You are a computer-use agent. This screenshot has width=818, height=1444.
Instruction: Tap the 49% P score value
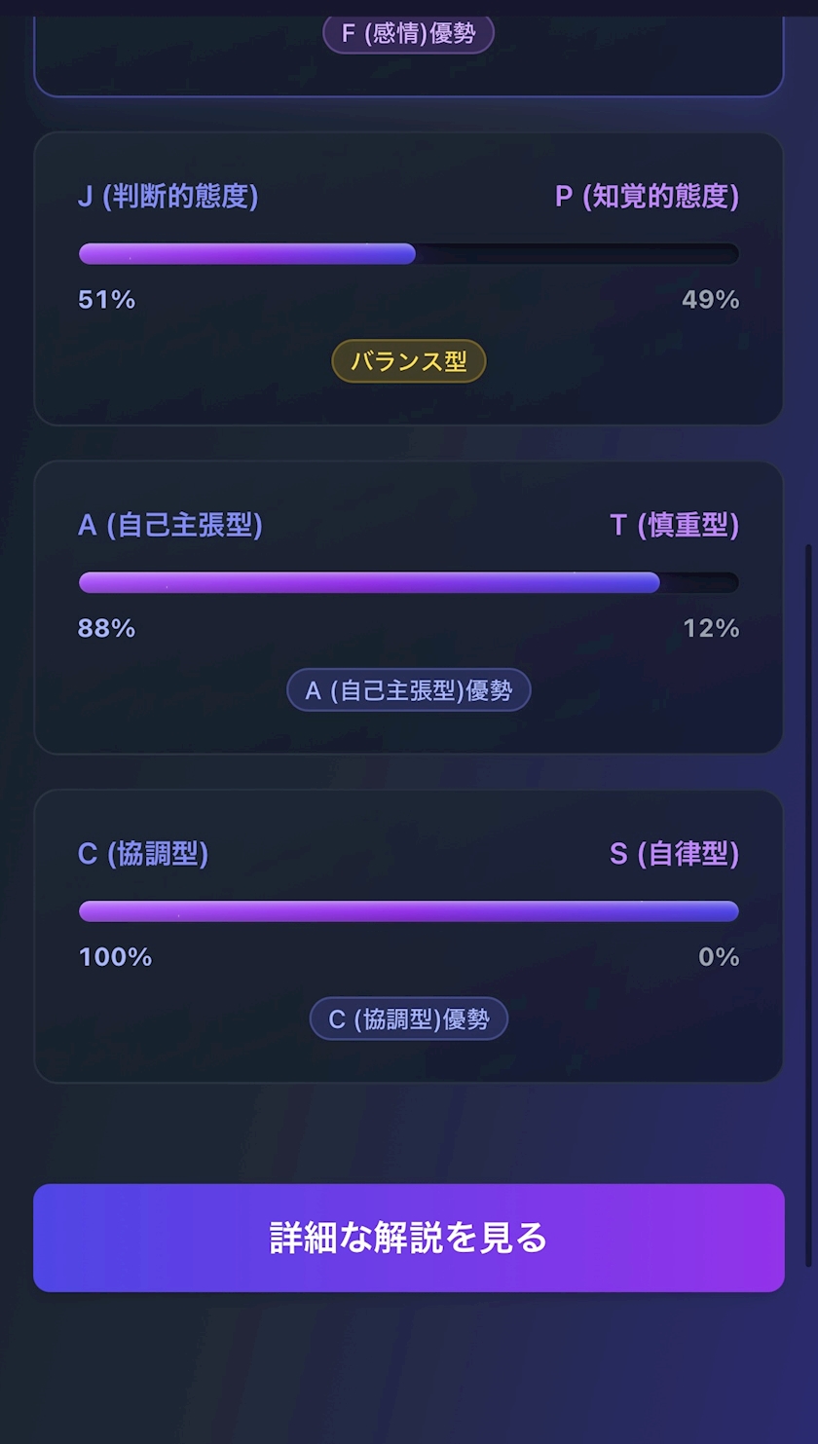pyautogui.click(x=710, y=300)
